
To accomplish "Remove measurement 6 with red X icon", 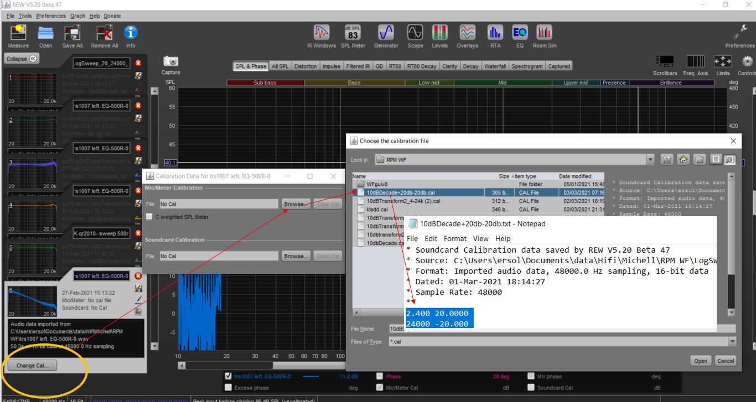I will click(x=138, y=276).
